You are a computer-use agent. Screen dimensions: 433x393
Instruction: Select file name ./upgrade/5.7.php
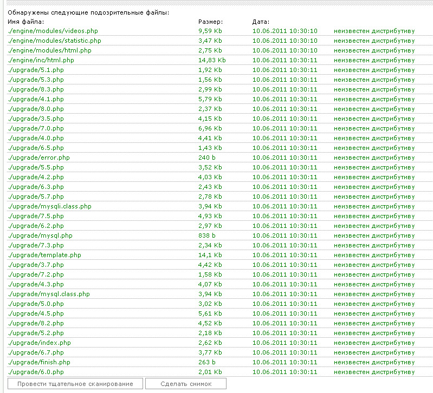[36, 196]
